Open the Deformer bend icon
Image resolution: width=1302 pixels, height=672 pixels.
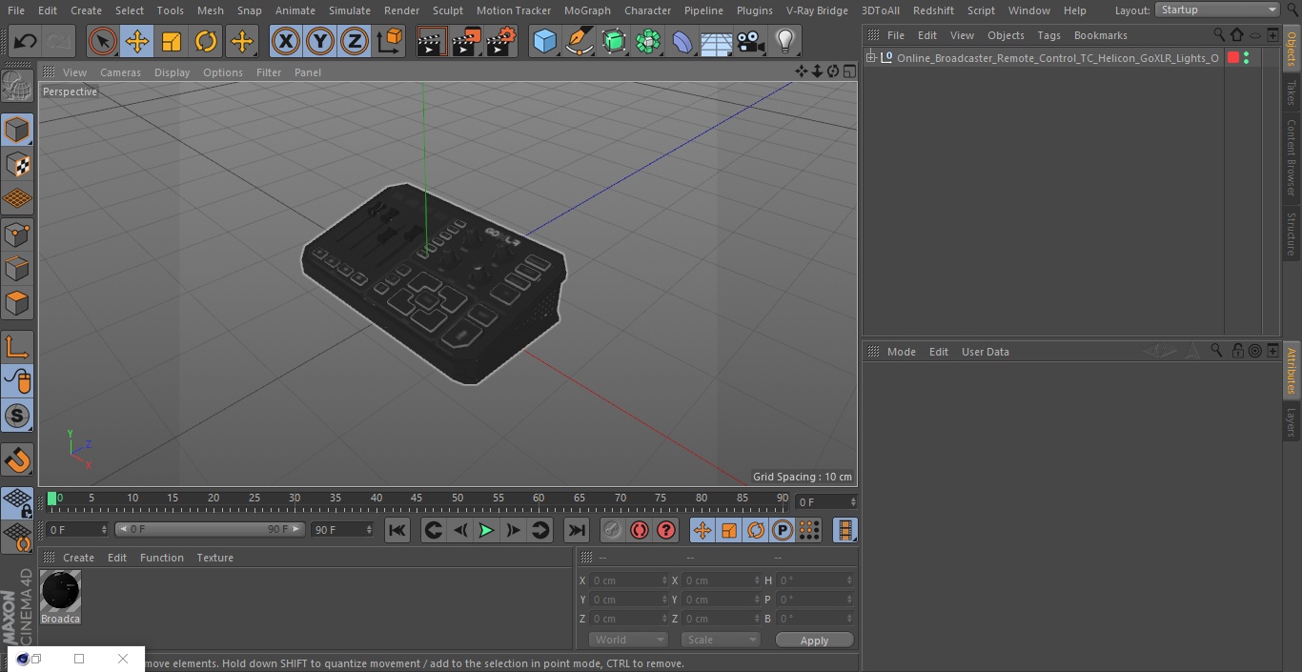pos(682,41)
